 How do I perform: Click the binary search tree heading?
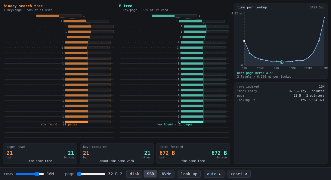[x=23, y=6]
